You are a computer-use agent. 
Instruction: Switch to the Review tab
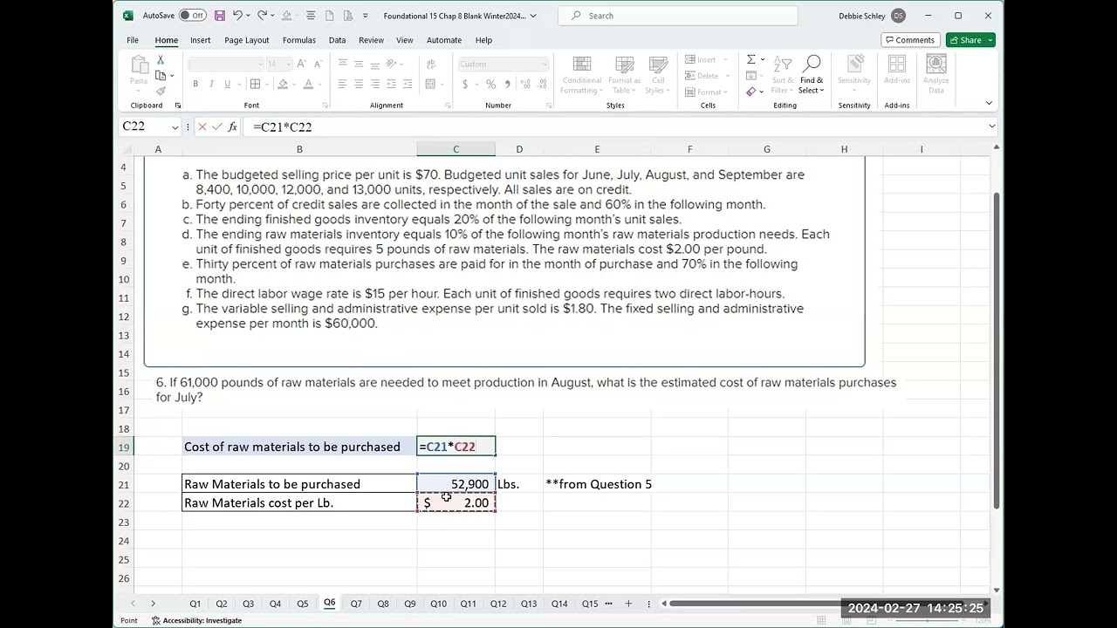point(371,40)
